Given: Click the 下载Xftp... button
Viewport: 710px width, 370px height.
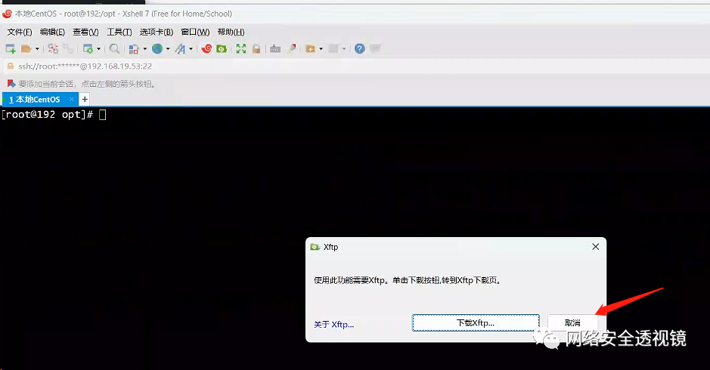Looking at the screenshot, I should pyautogui.click(x=476, y=323).
